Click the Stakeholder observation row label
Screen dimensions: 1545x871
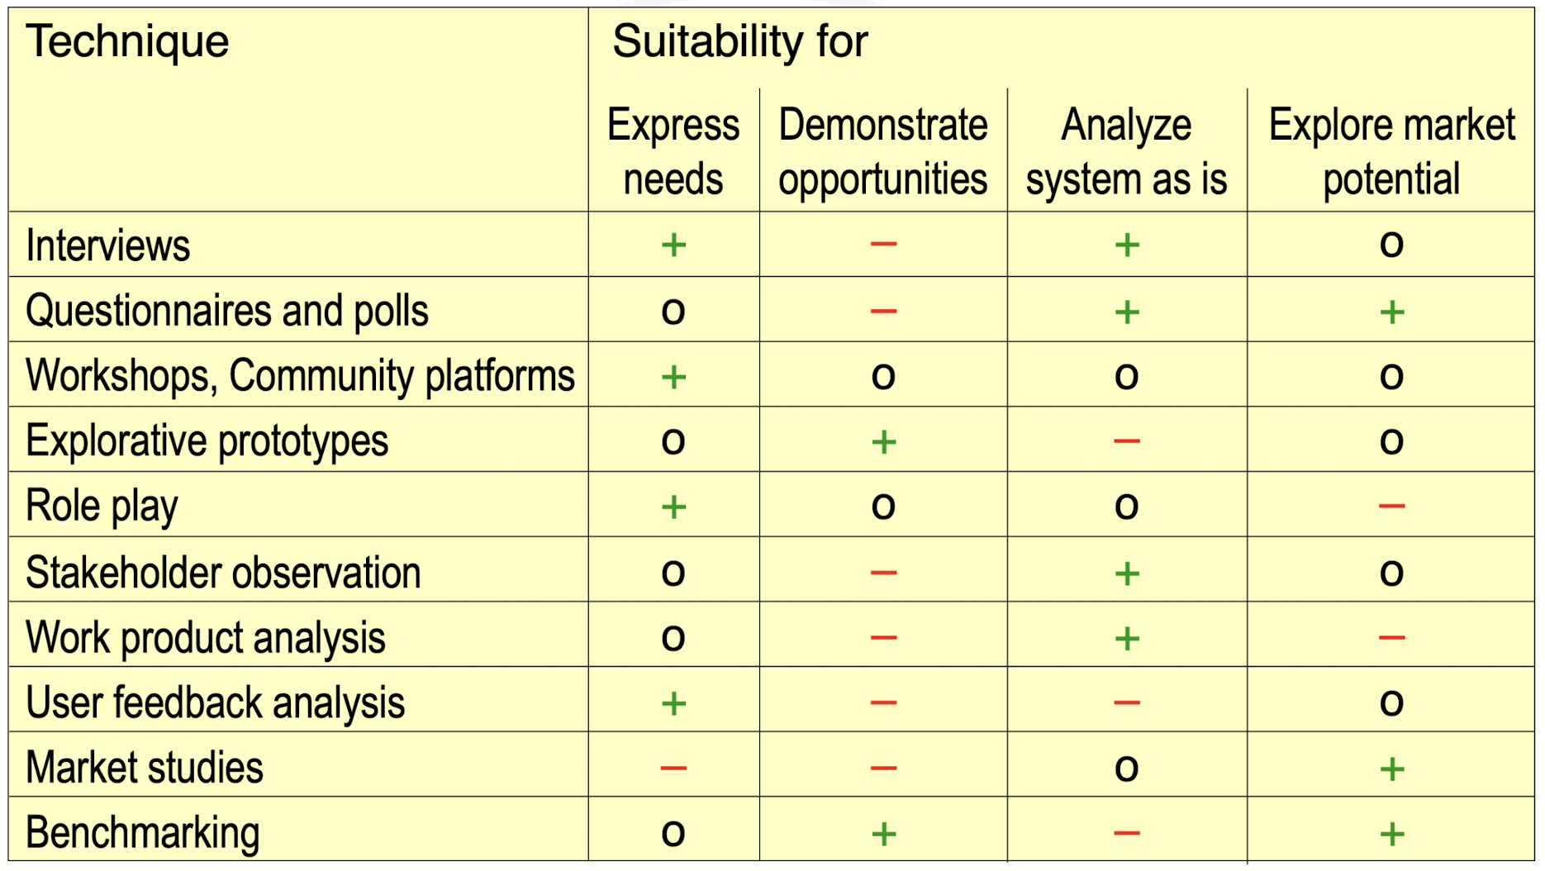click(223, 573)
